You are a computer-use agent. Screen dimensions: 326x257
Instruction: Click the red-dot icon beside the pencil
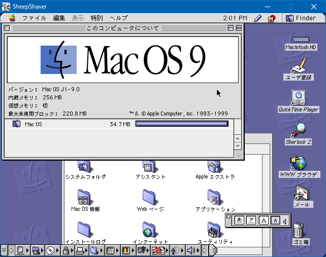(x=271, y=18)
